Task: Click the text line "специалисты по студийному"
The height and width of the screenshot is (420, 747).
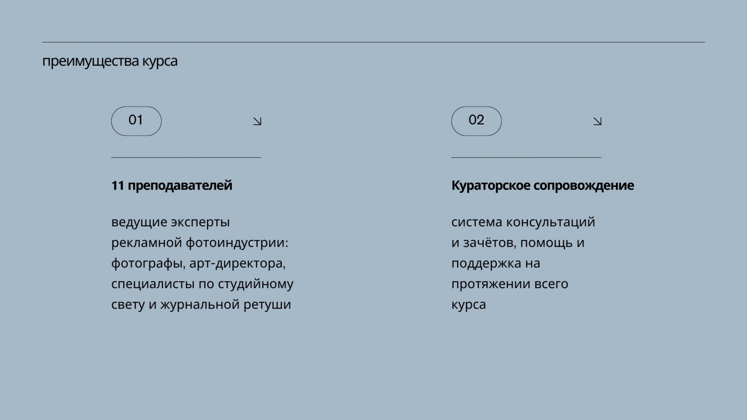Action: 202,284
